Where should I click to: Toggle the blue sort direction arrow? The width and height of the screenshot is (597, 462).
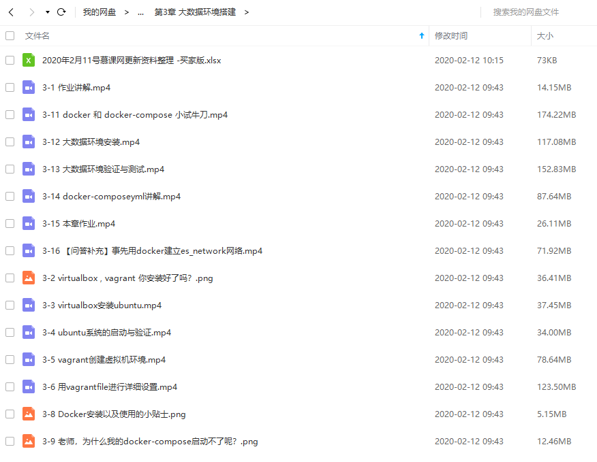(421, 36)
